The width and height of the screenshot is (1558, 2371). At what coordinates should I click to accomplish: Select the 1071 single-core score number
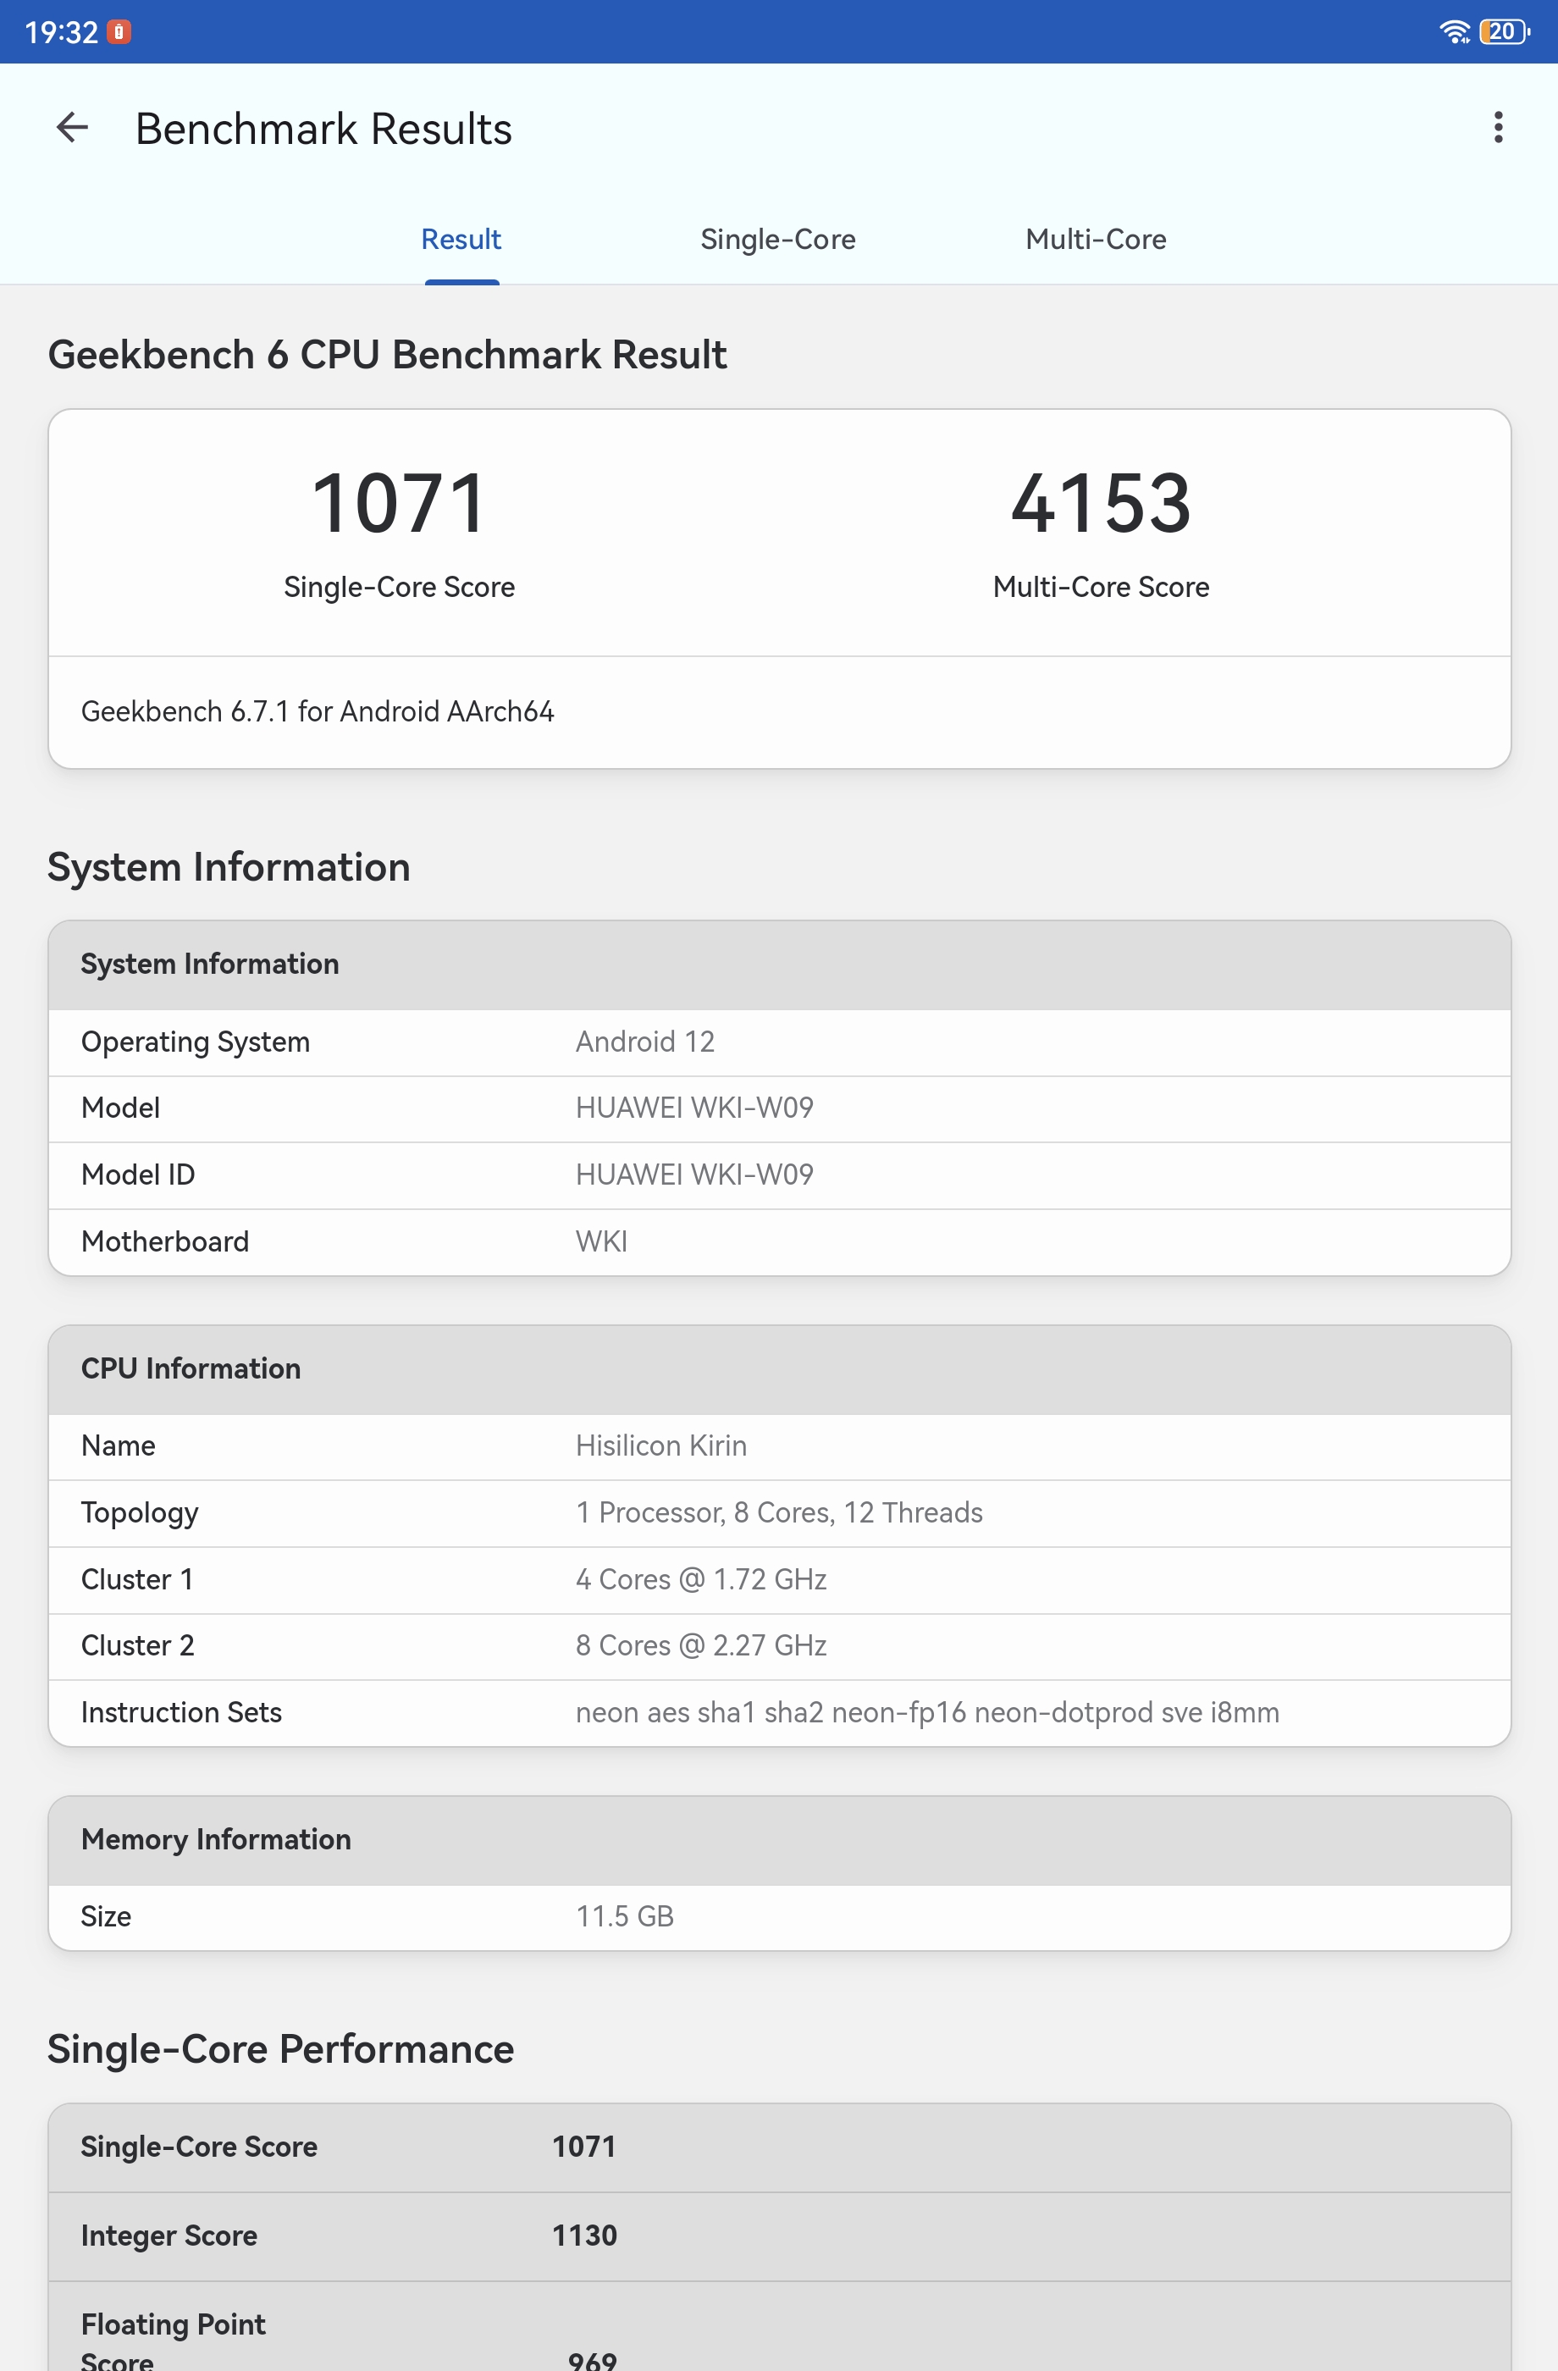pyautogui.click(x=400, y=504)
